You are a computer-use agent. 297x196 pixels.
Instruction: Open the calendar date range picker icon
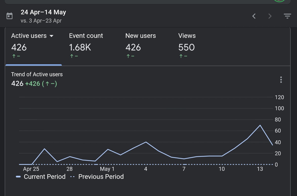pyautogui.click(x=9, y=16)
